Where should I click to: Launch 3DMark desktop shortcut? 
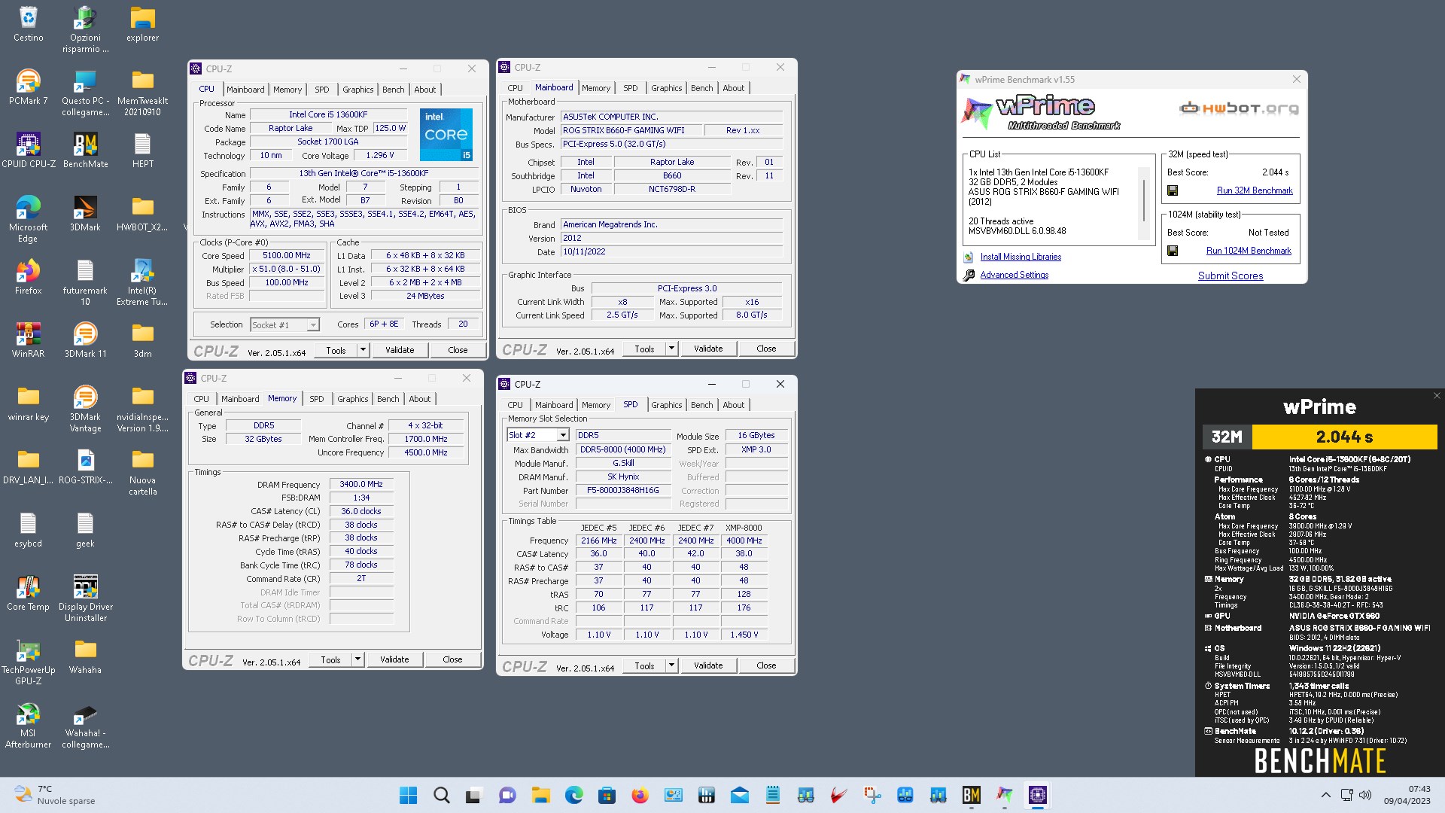(x=85, y=214)
